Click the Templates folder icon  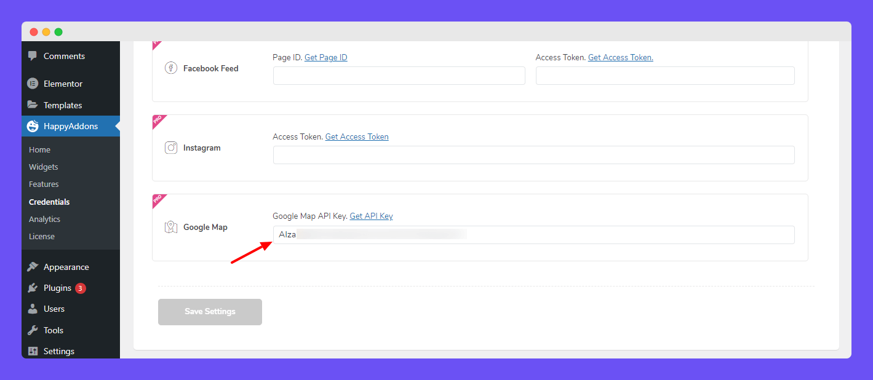tap(33, 105)
